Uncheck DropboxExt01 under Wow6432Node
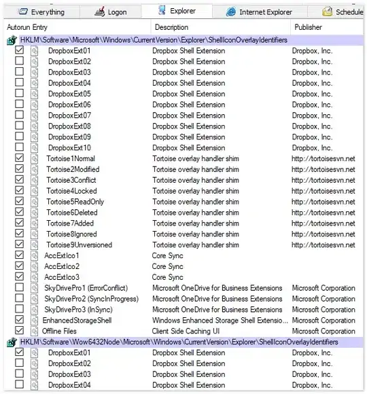Image resolution: width=367 pixels, height=394 pixels. [x=19, y=352]
